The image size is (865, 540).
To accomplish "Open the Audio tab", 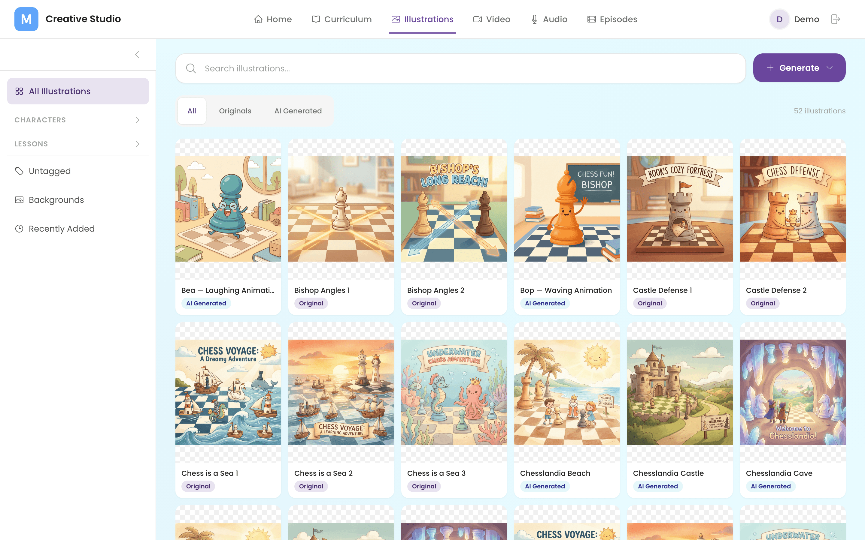I will [x=549, y=19].
